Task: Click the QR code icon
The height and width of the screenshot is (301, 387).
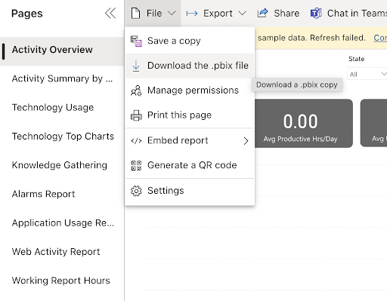Action: (136, 165)
